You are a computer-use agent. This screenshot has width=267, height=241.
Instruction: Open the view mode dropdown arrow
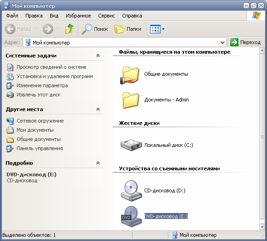point(163,29)
